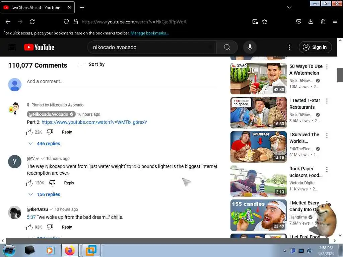
Task: Open new tab with plus button
Action: click(x=82, y=8)
